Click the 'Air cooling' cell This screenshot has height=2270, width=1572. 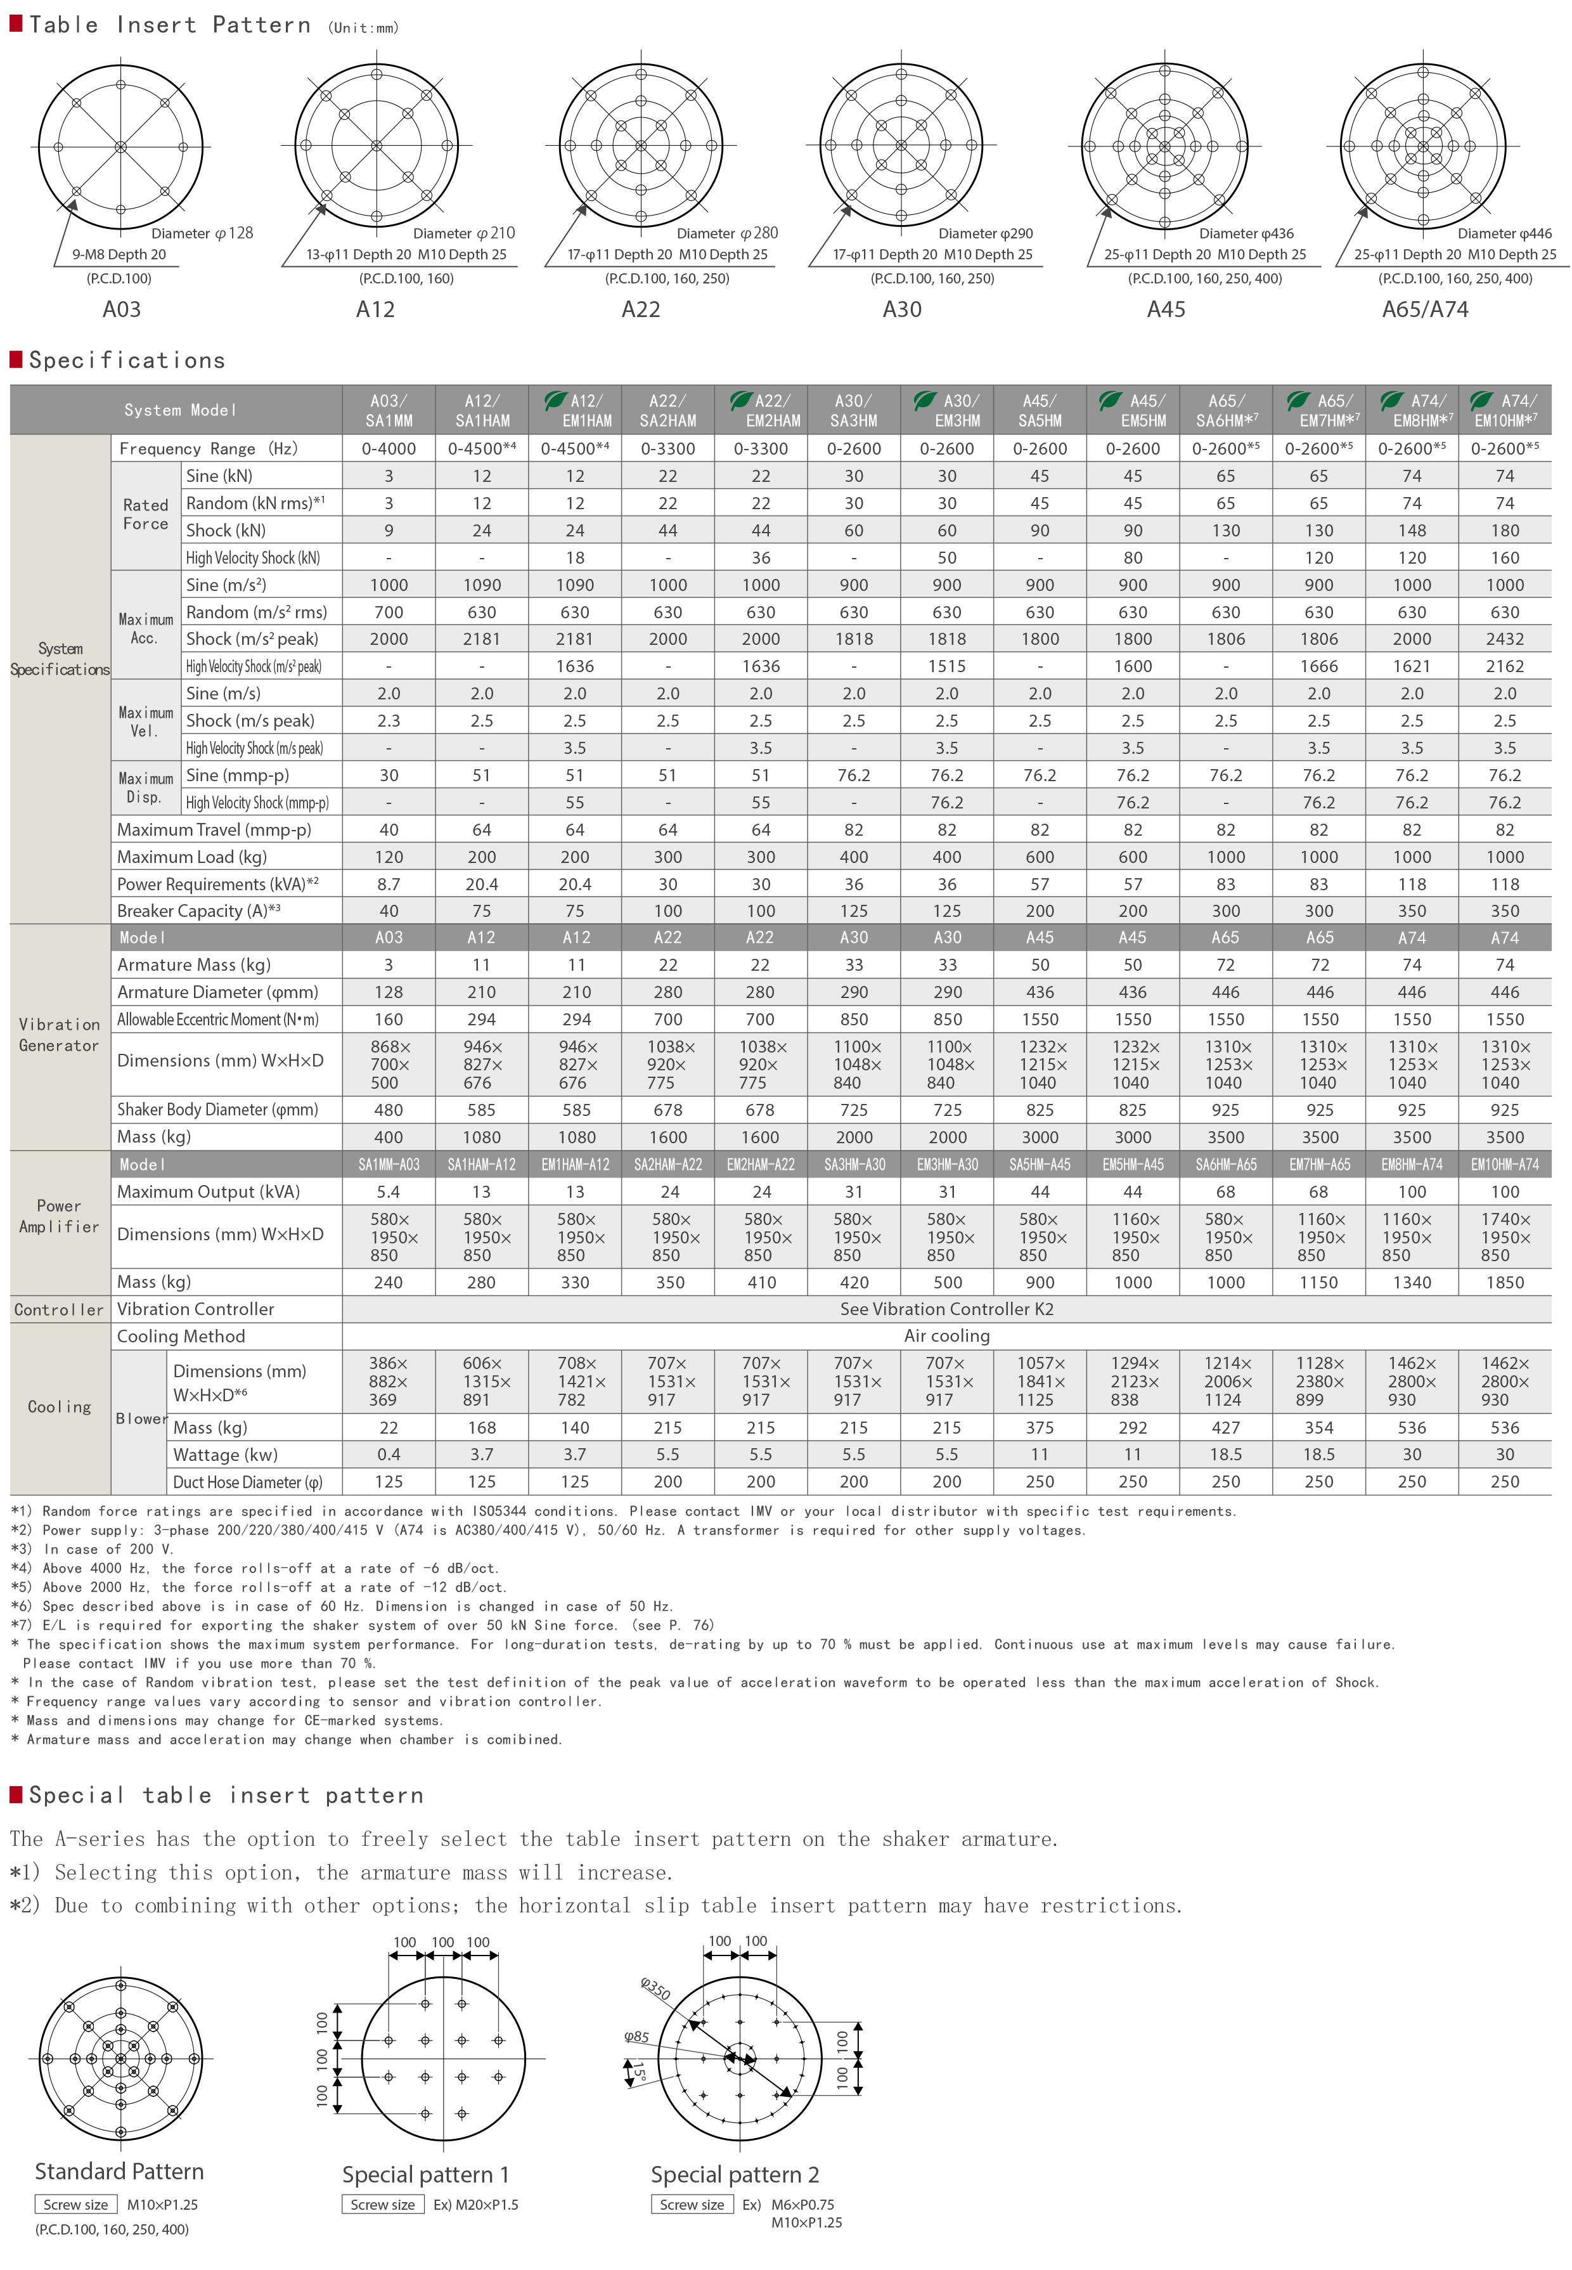(x=946, y=1336)
